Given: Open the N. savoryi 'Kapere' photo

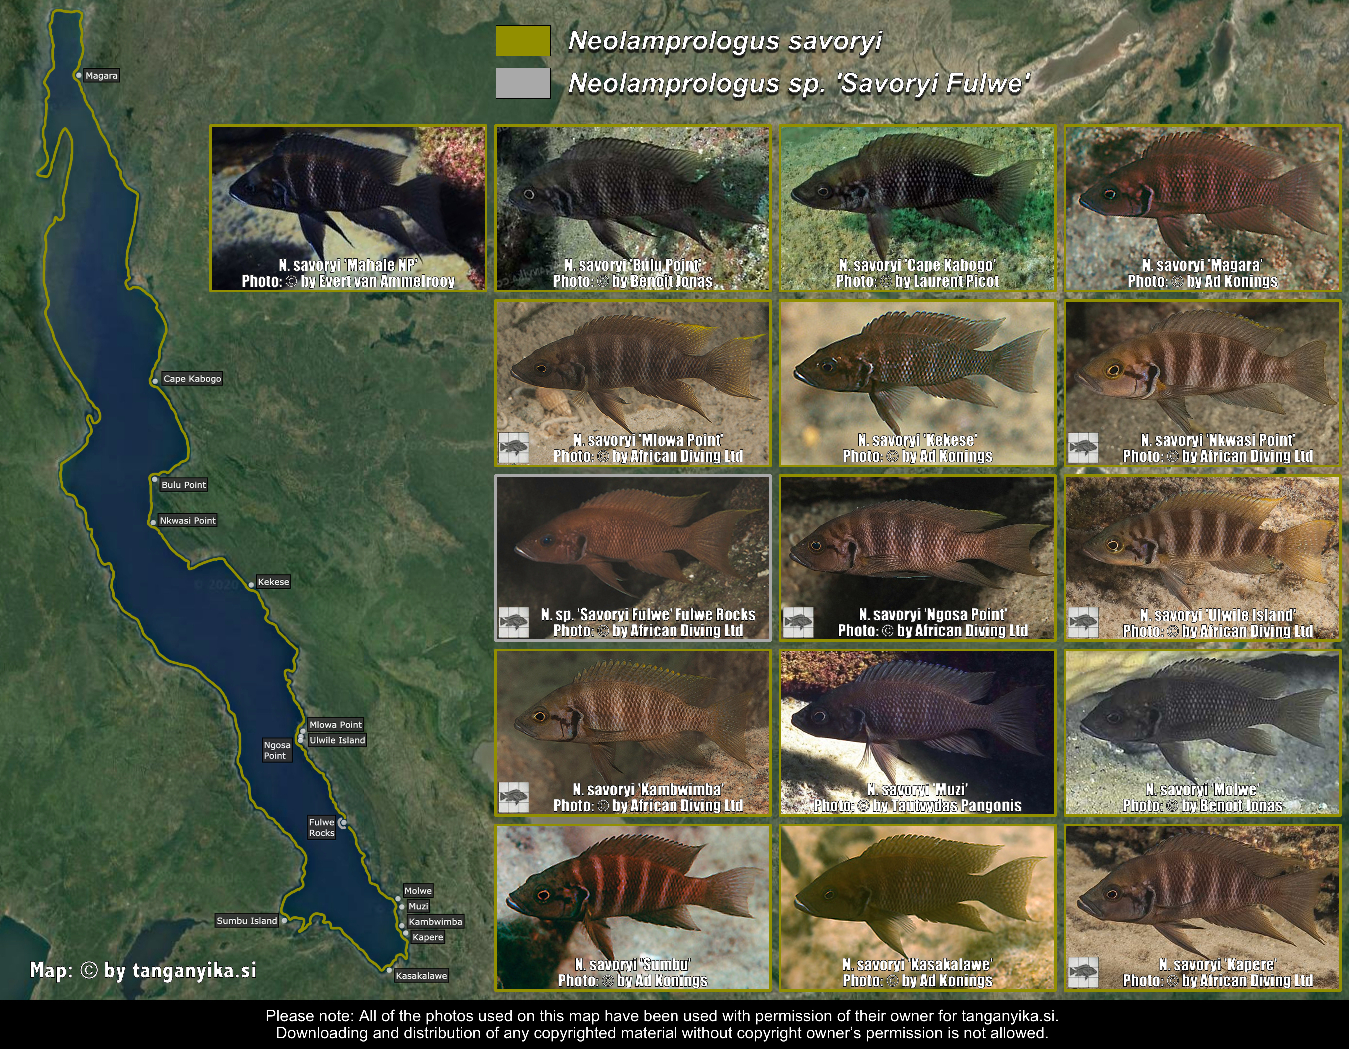Looking at the screenshot, I should [x=1203, y=908].
